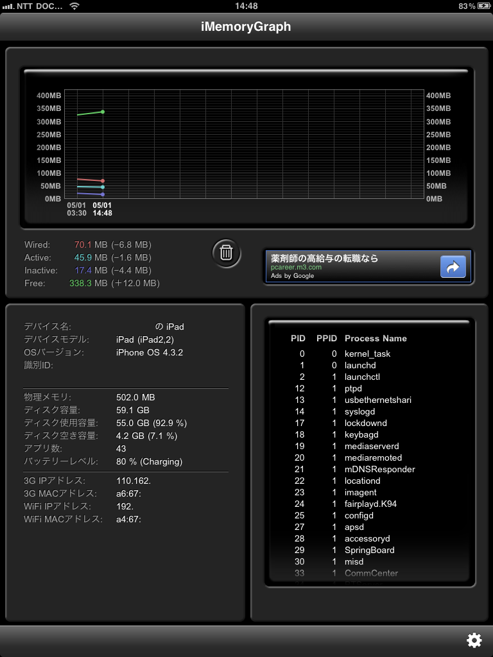The width and height of the screenshot is (493, 657).
Task: Tap the PID column header
Action: tap(298, 338)
